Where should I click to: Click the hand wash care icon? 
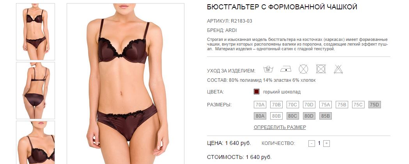coord(268,69)
